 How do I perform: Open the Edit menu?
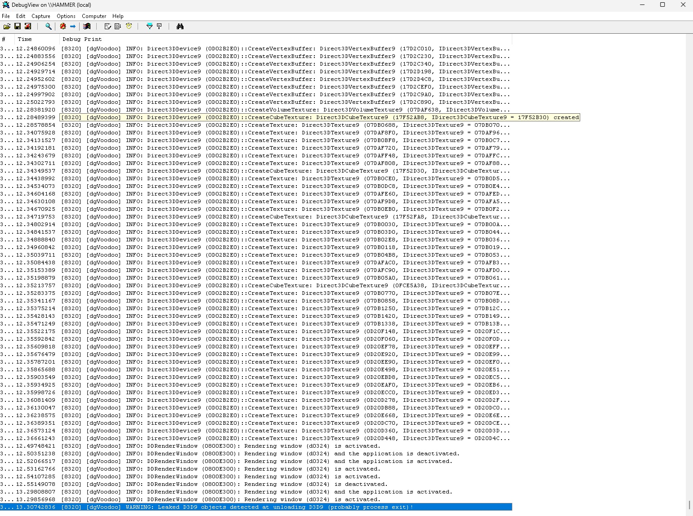coord(21,16)
